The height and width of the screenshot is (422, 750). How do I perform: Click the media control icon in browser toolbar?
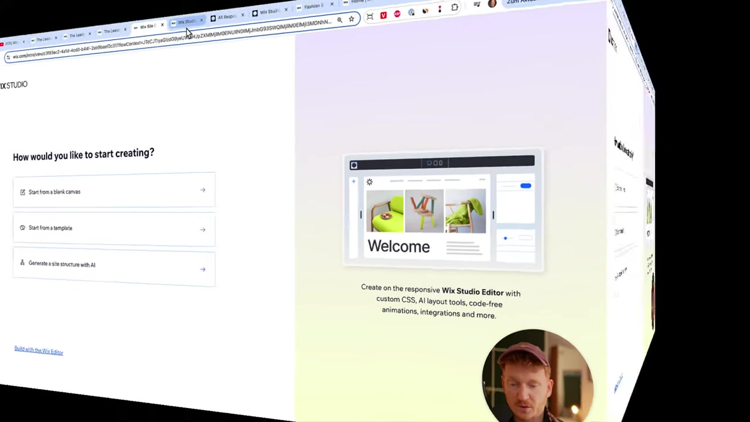477,5
